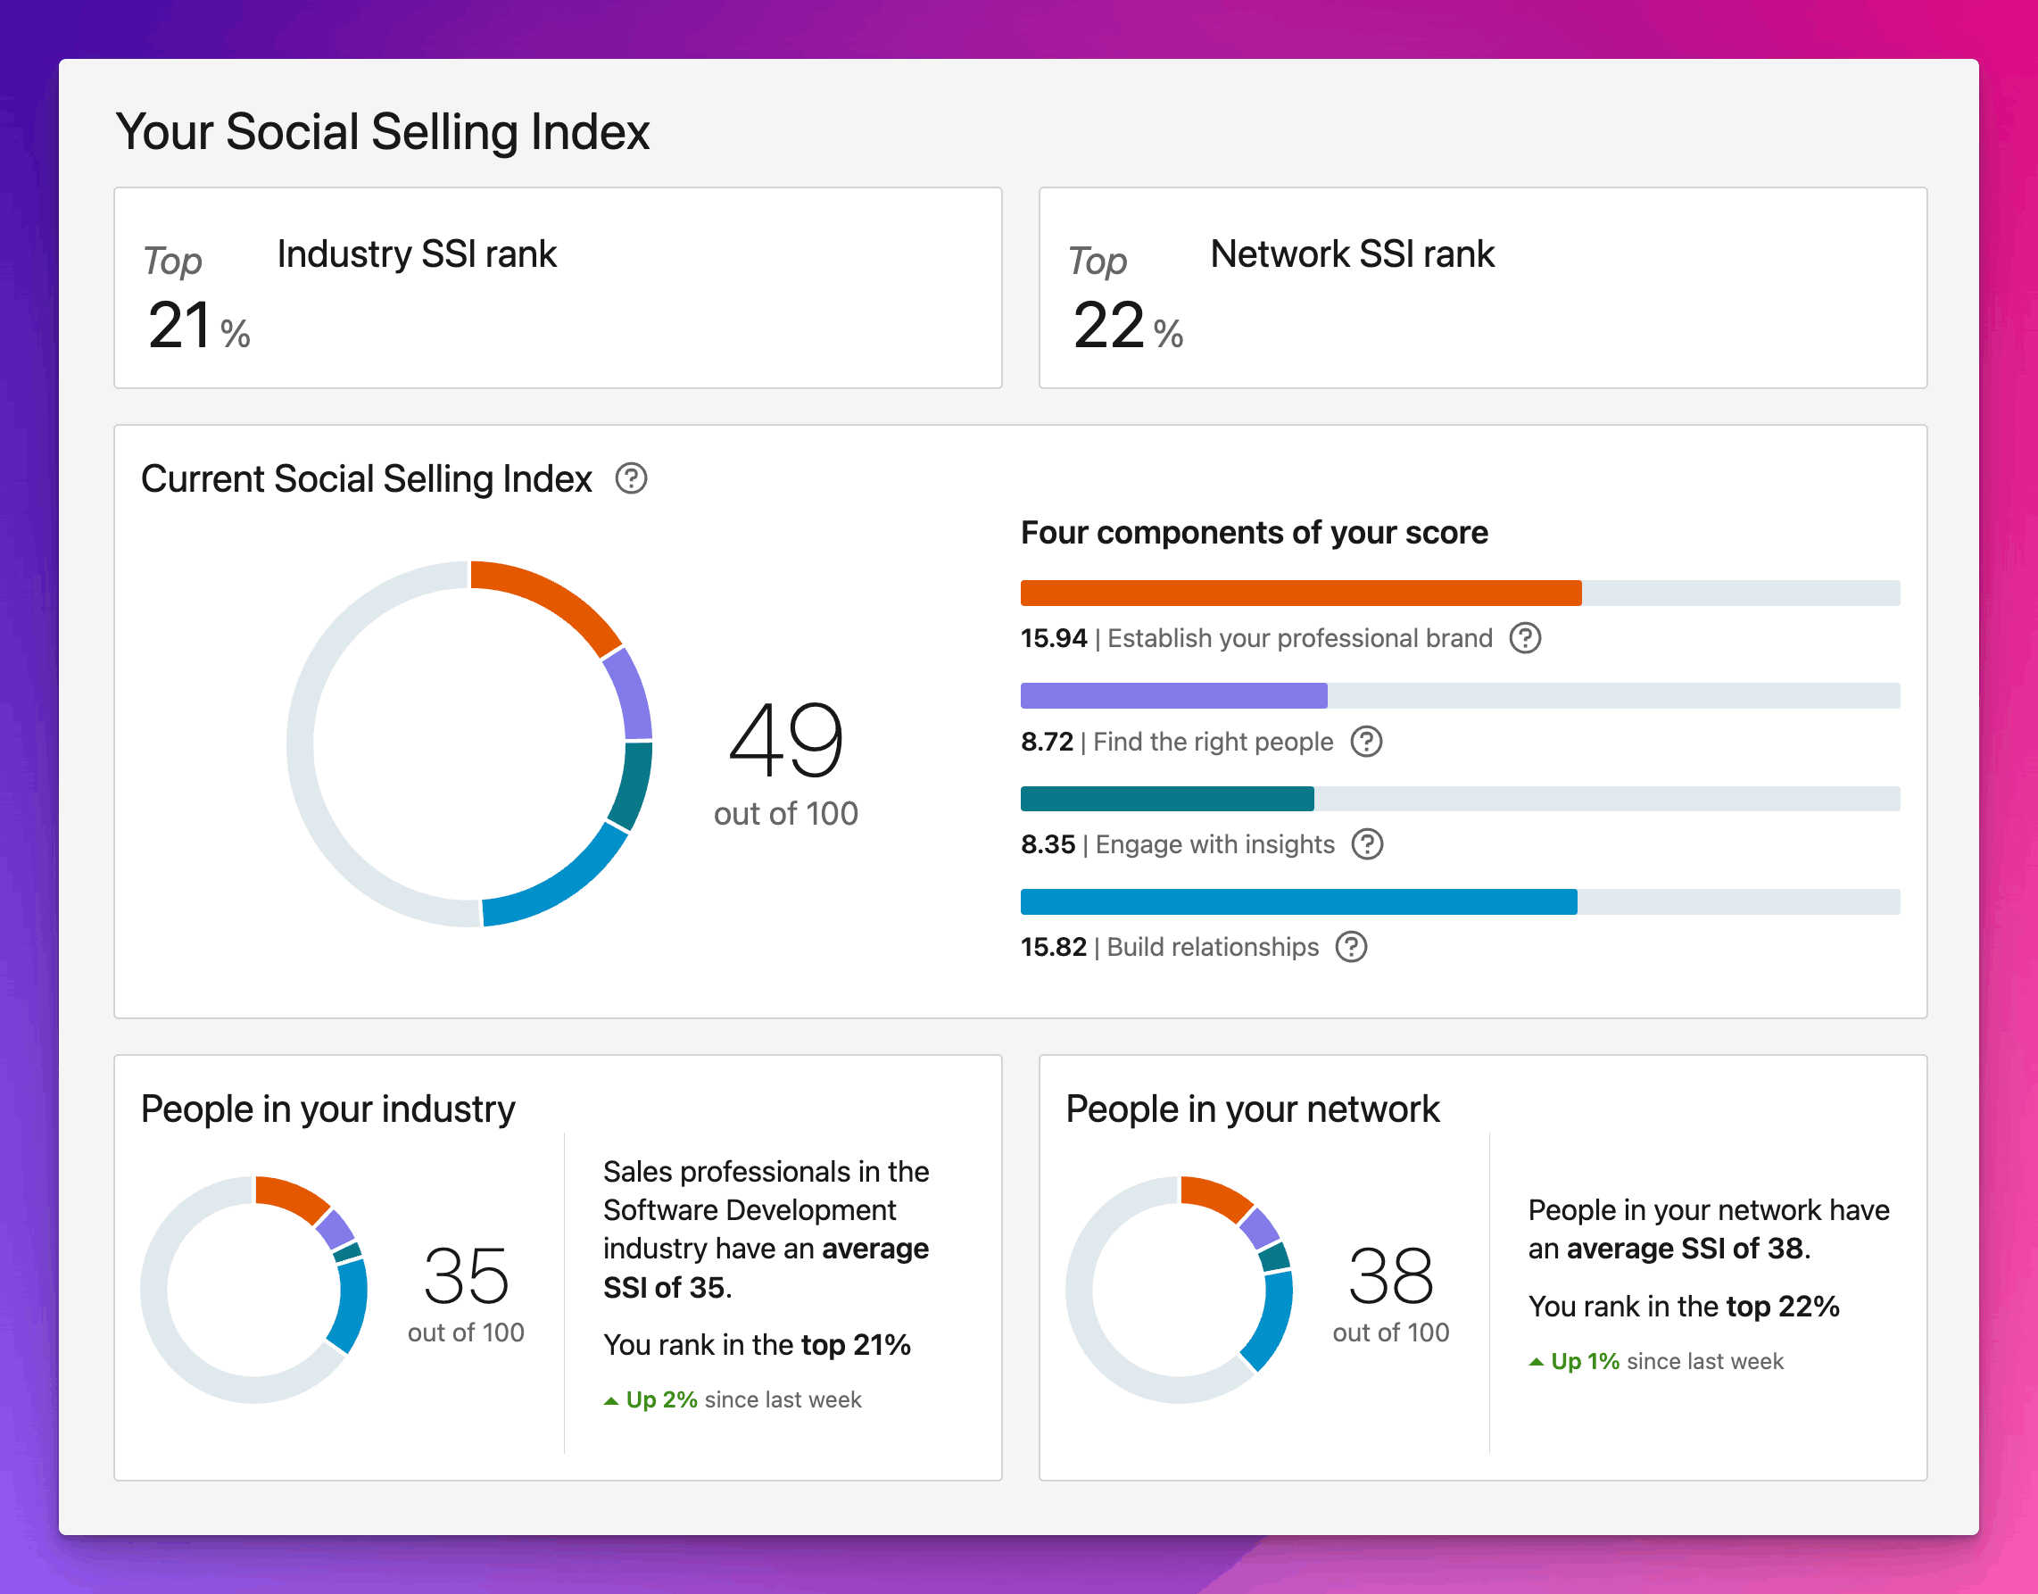Click the score 49 out of 100

[x=786, y=762]
